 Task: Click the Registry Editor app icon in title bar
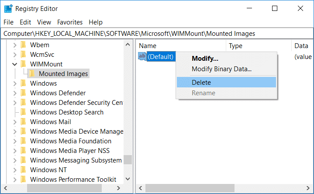(8, 8)
